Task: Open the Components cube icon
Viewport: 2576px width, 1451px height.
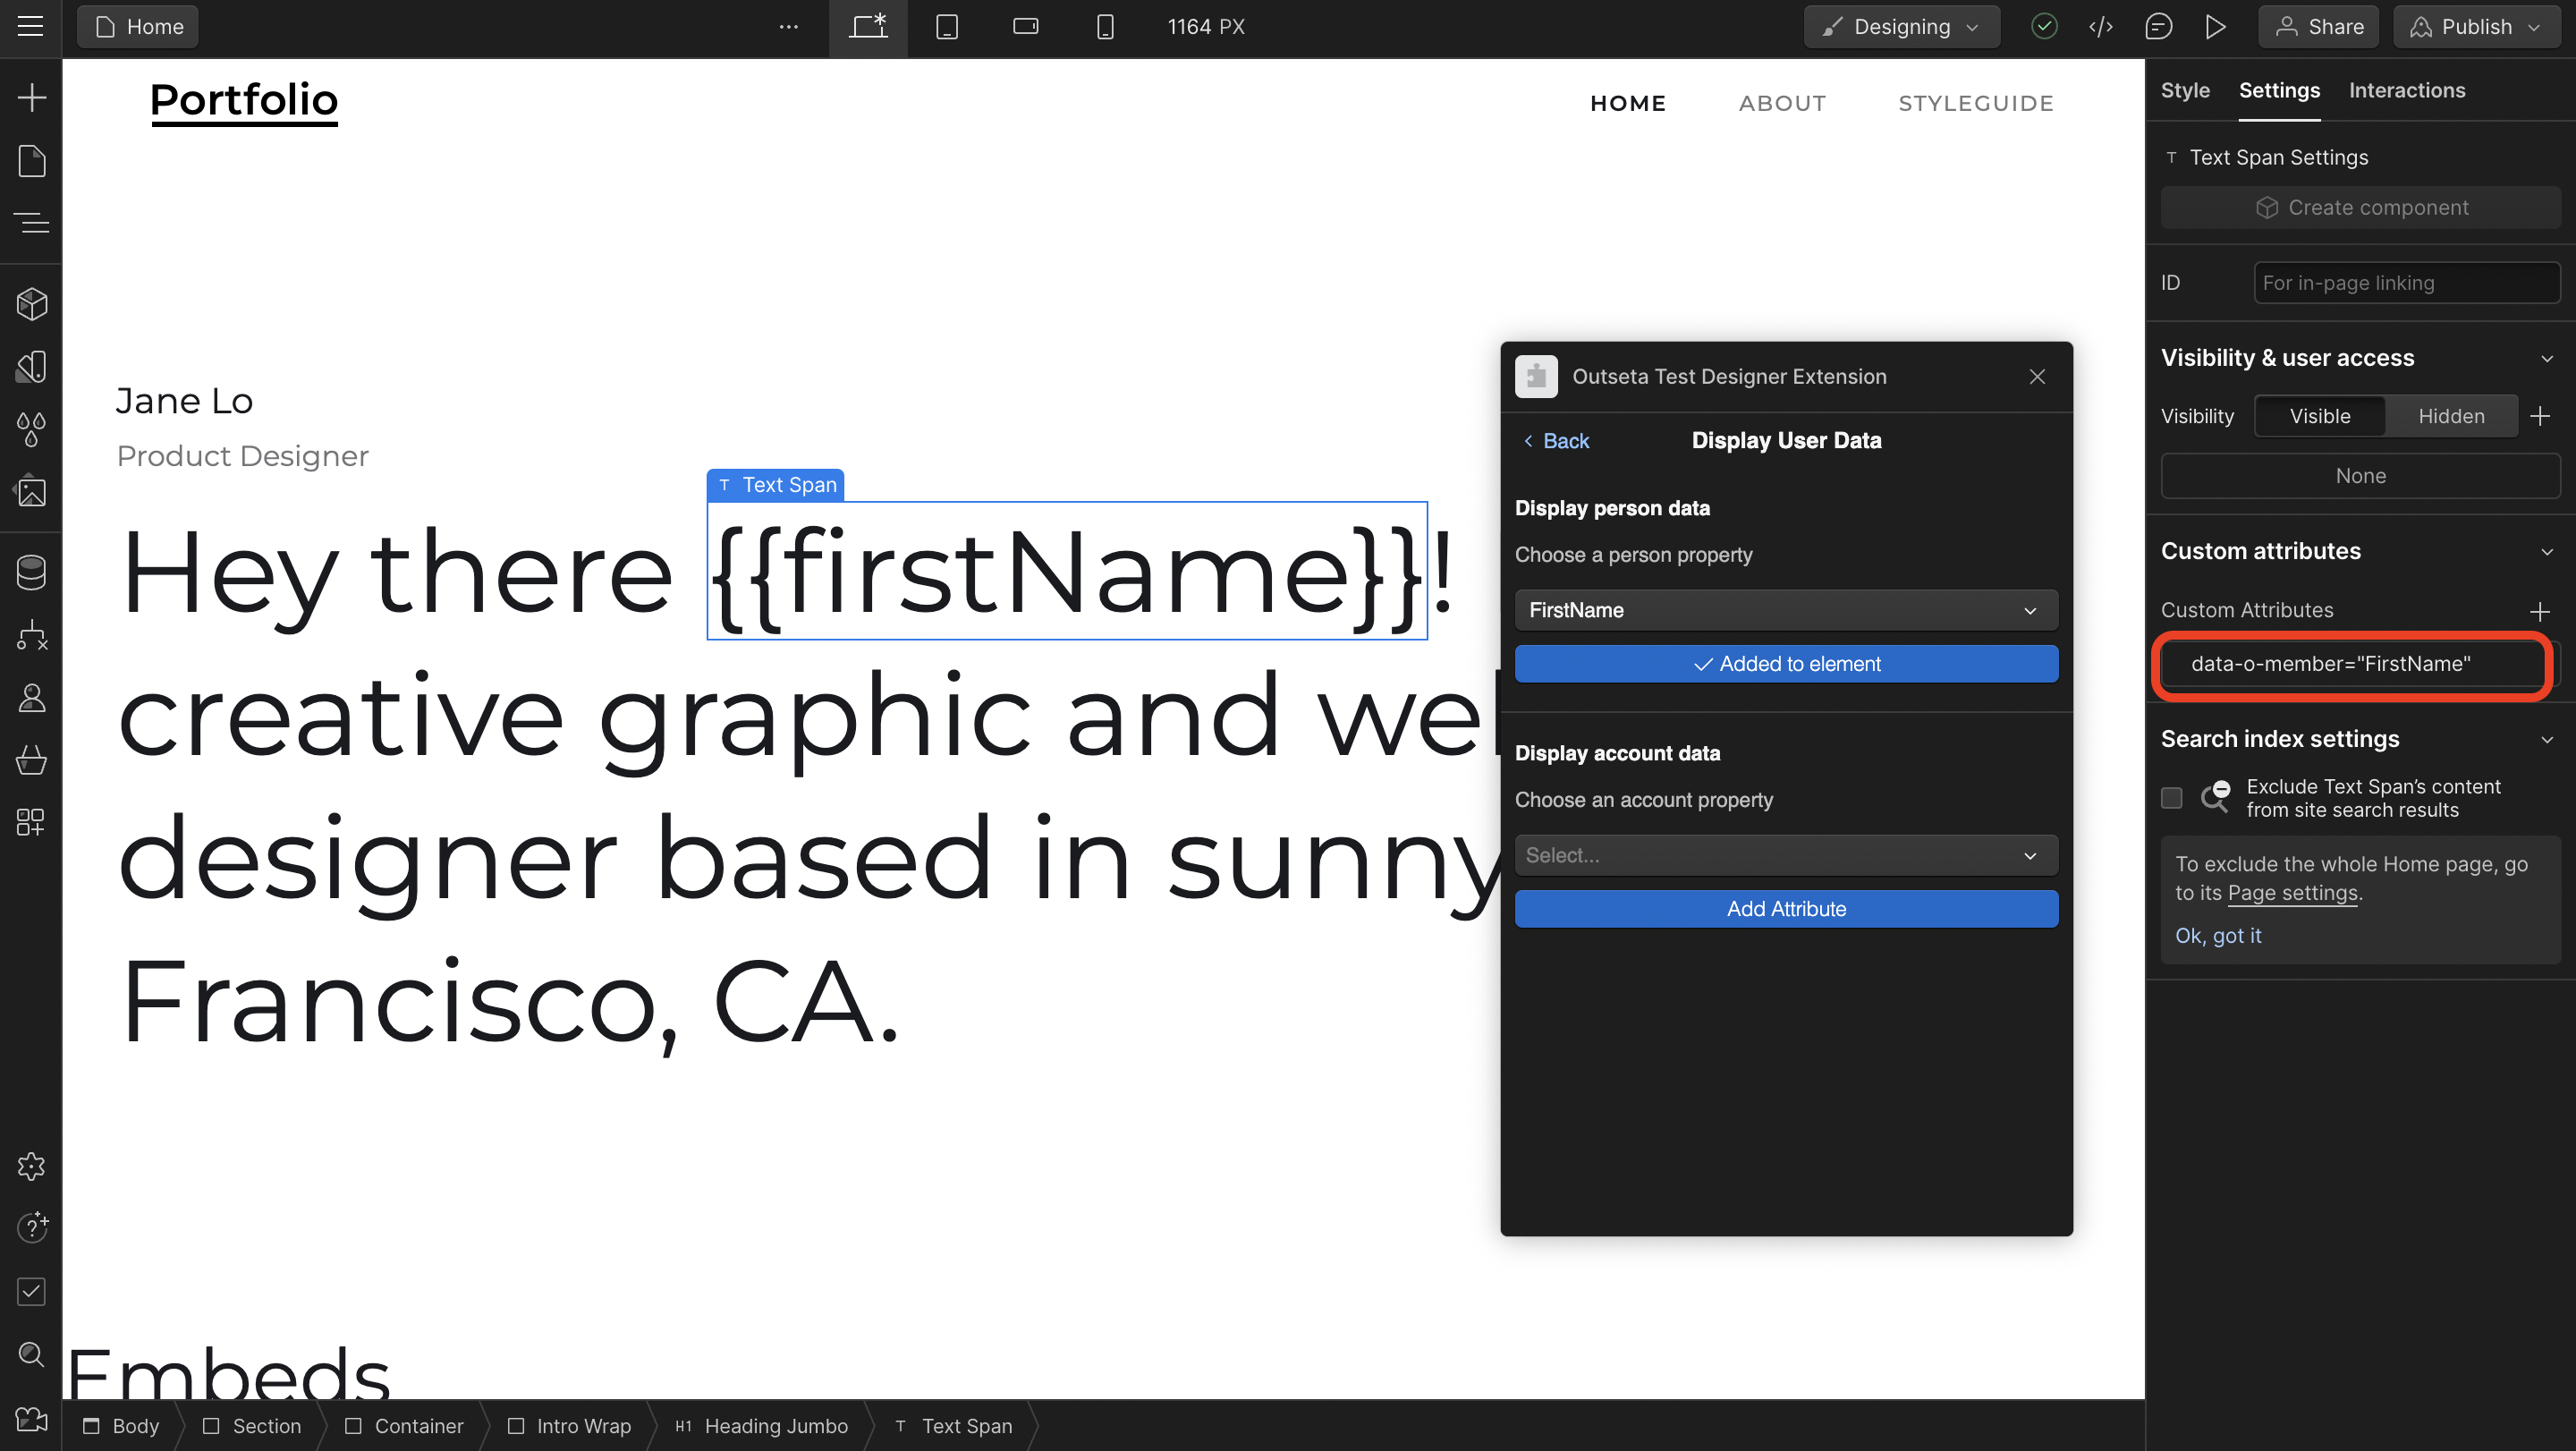Action: point(31,304)
